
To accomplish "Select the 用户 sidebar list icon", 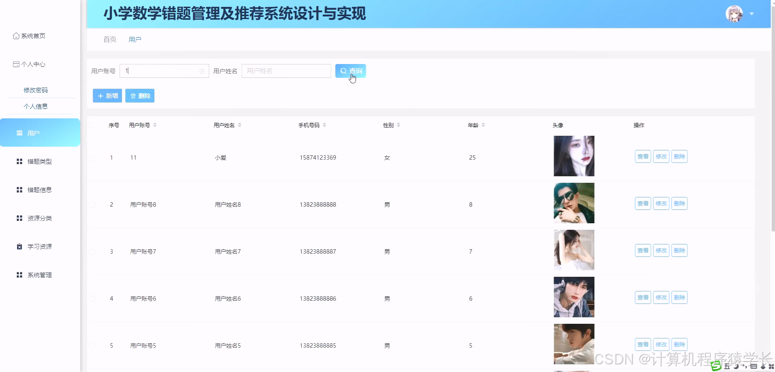I will [19, 133].
